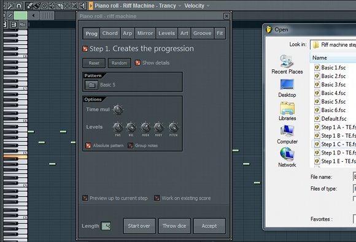356x242 pixels.
Task: Switch to the Mirror tab
Action: tap(145, 33)
